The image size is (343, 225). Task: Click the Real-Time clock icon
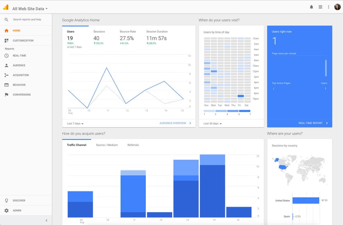point(6,56)
